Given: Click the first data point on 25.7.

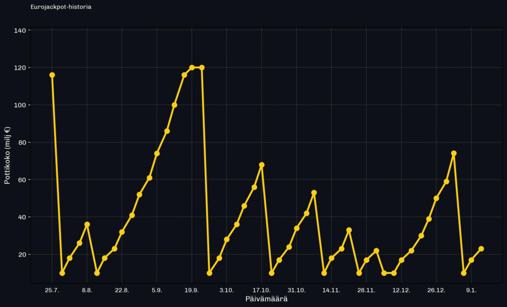Looking at the screenshot, I should point(52,75).
